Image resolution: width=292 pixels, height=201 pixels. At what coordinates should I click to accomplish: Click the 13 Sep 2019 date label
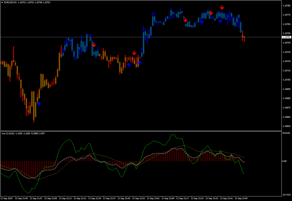tap(7, 198)
